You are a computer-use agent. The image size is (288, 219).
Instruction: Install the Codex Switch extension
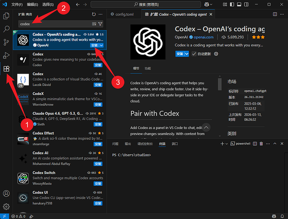98,184
